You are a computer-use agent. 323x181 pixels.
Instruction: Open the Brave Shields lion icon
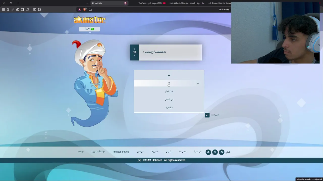85,10
